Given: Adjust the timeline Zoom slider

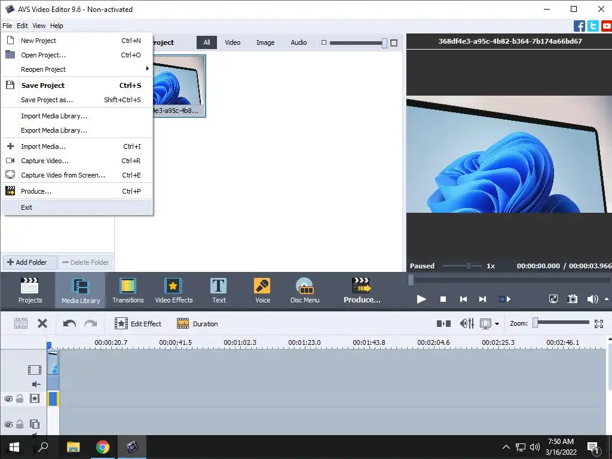Looking at the screenshot, I should point(561,322).
